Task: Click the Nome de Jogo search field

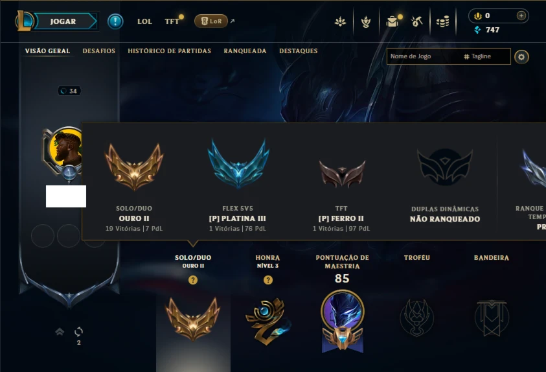Action: 424,56
